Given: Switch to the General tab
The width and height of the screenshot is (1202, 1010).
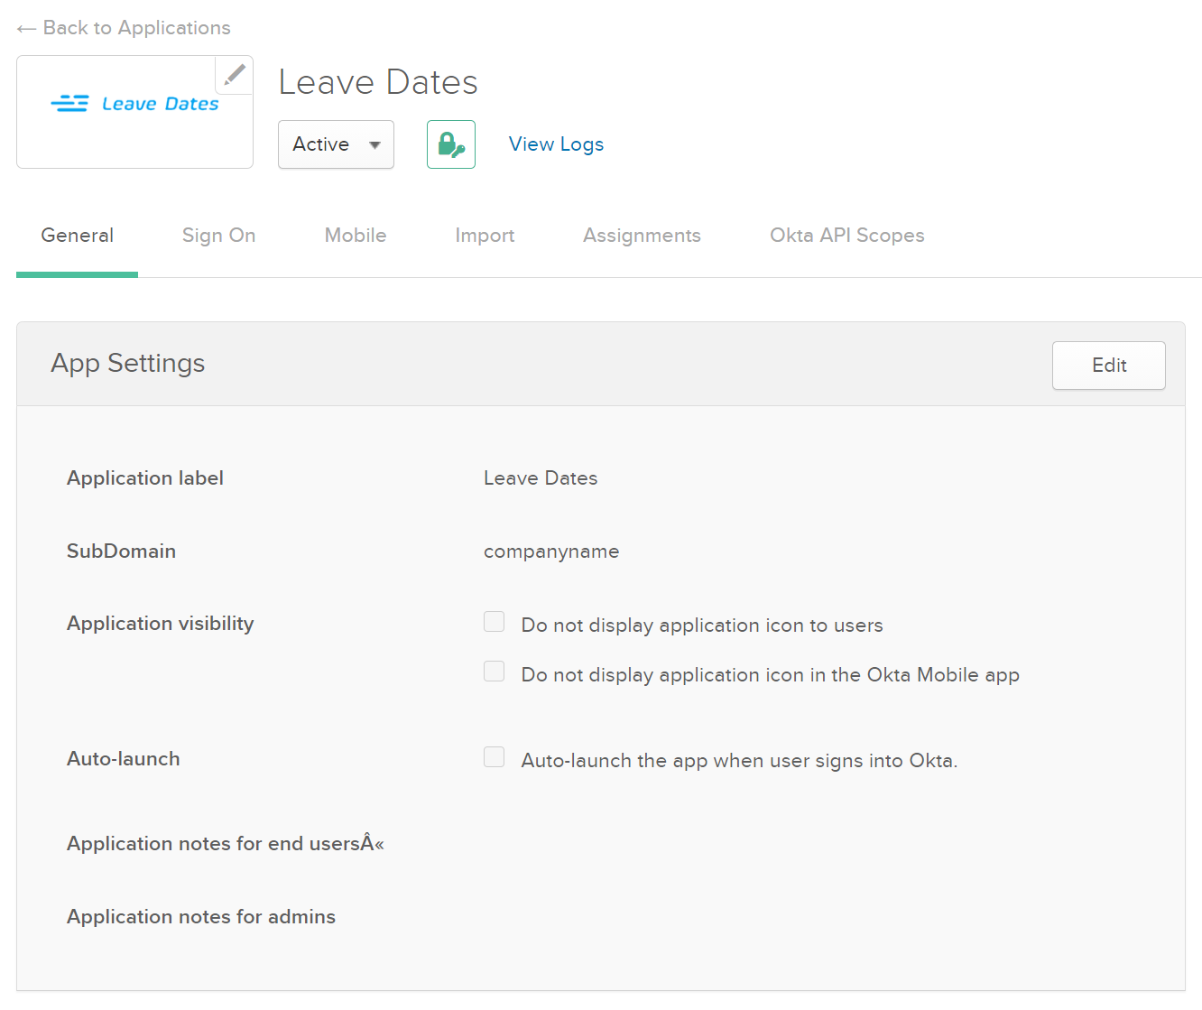Looking at the screenshot, I should tap(78, 236).
